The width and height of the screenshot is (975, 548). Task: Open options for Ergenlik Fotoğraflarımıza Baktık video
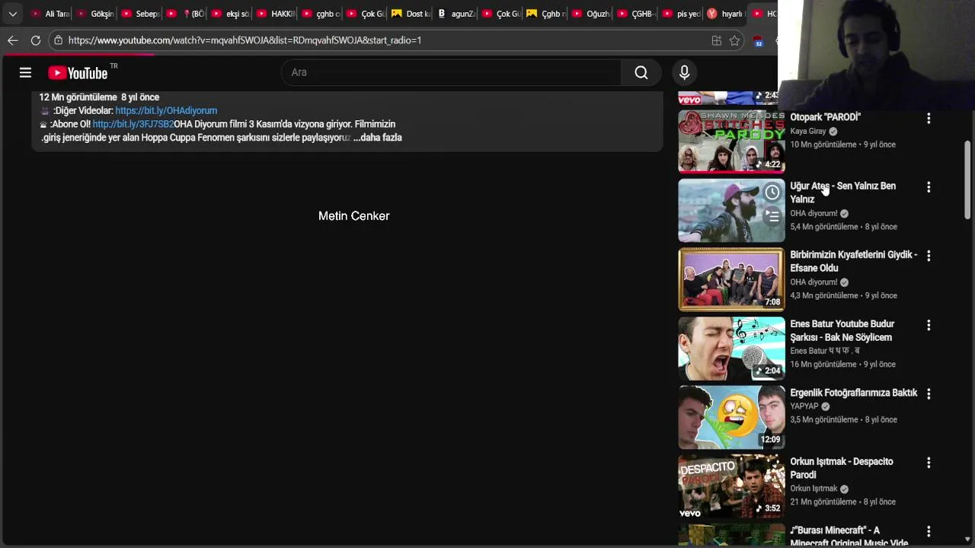pyautogui.click(x=928, y=394)
